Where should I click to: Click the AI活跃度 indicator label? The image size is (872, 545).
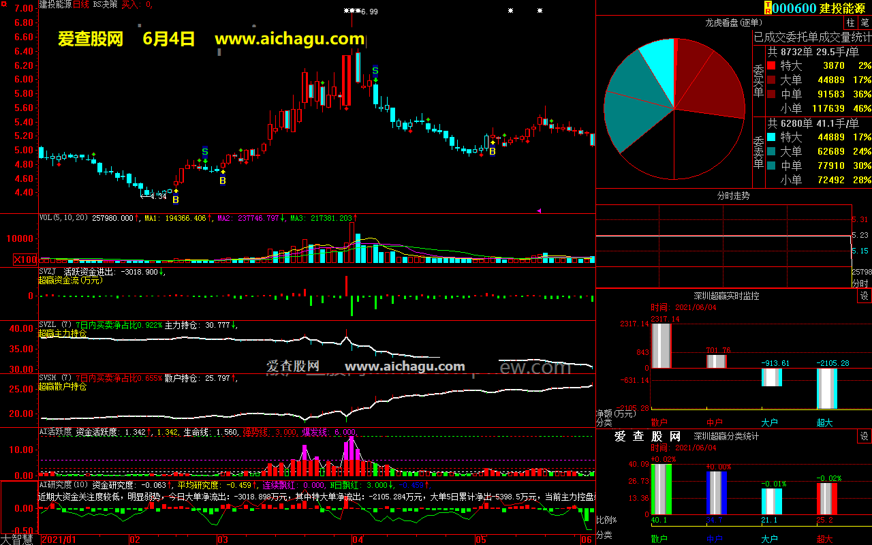[x=55, y=432]
